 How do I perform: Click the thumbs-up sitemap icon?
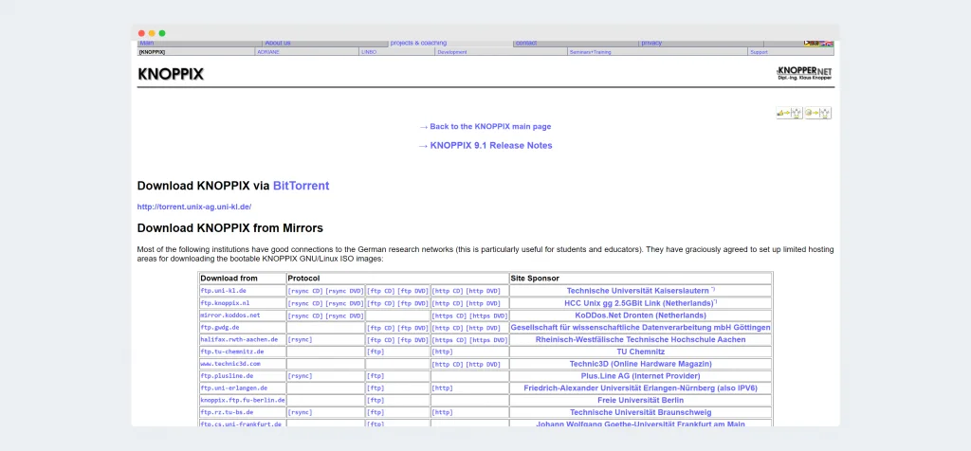click(790, 113)
